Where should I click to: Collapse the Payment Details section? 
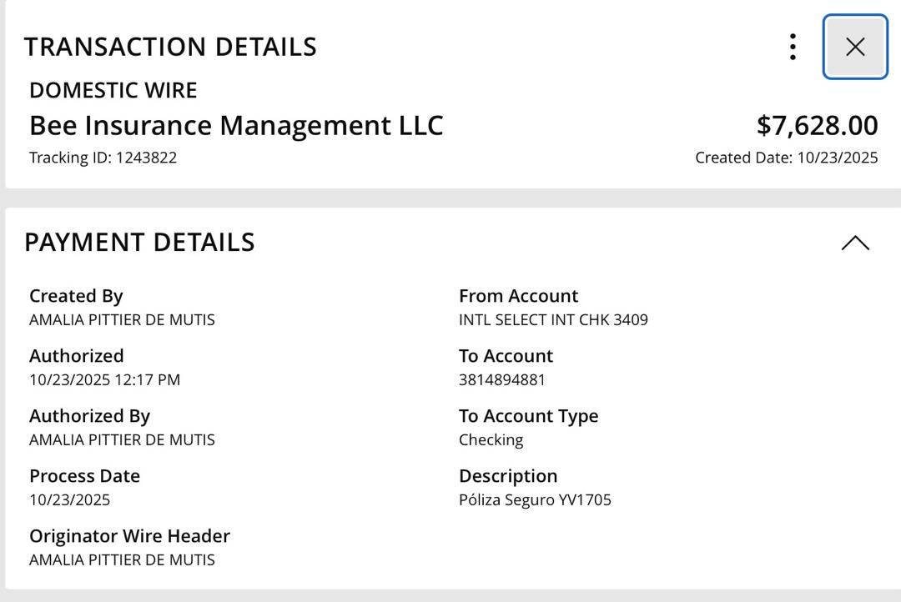tap(855, 243)
